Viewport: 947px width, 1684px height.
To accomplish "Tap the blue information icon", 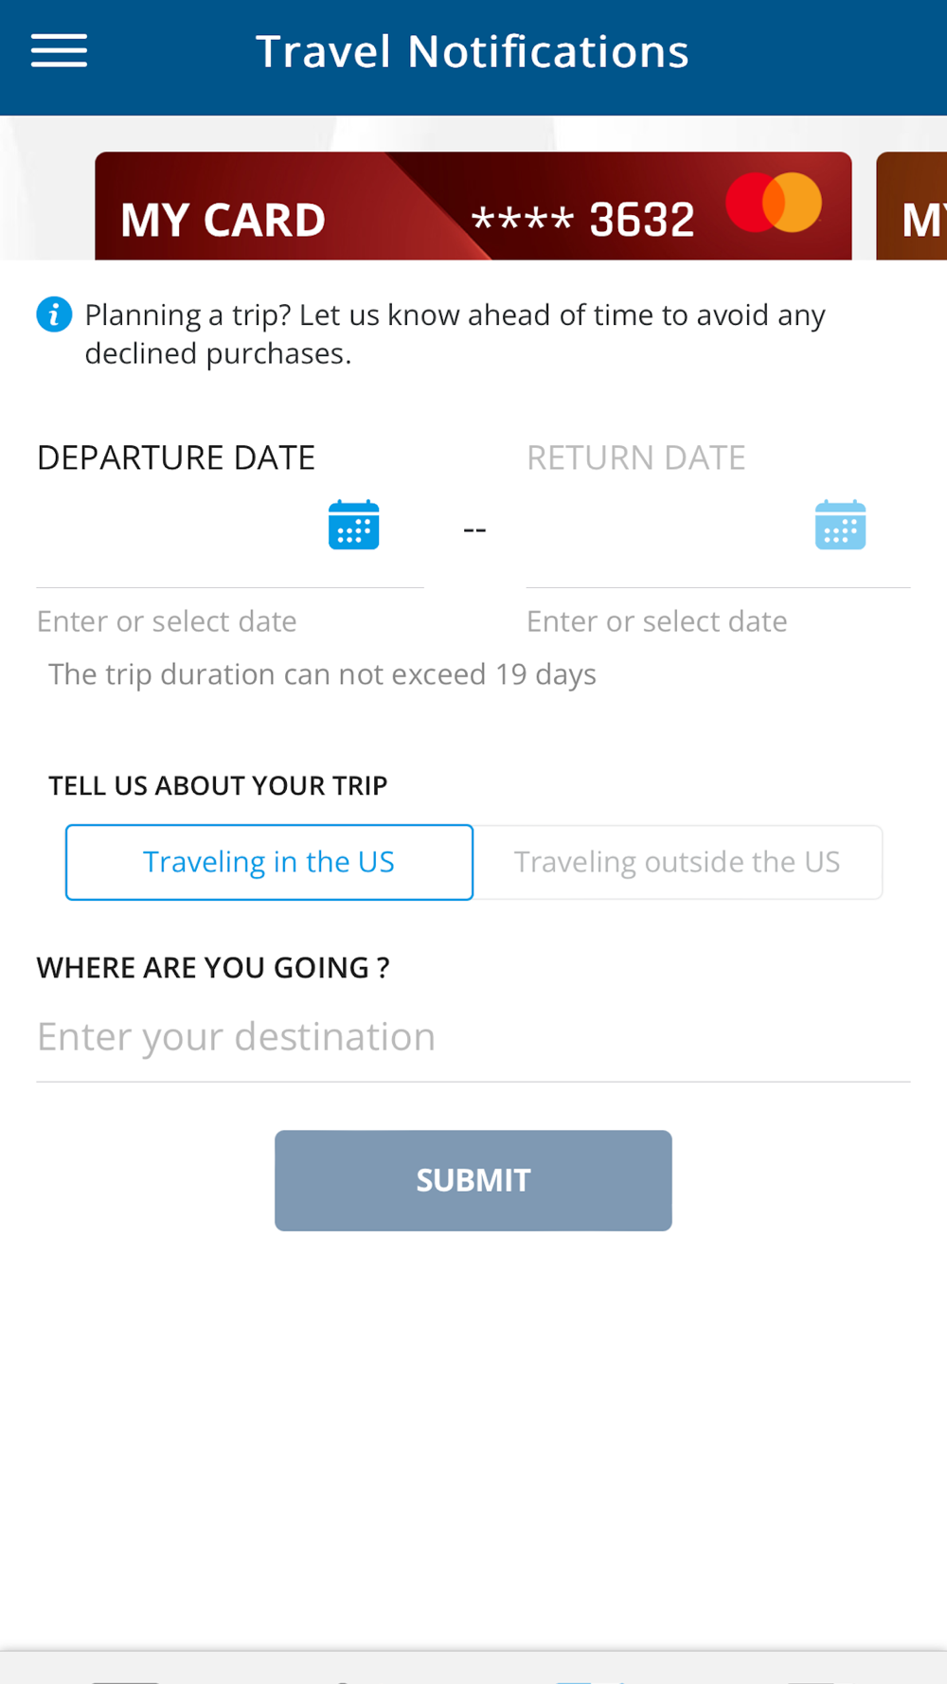I will [x=54, y=314].
